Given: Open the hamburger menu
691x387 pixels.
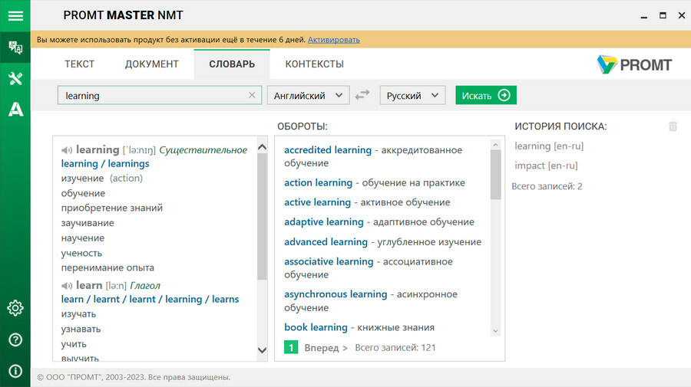Looking at the screenshot, I should (x=15, y=16).
